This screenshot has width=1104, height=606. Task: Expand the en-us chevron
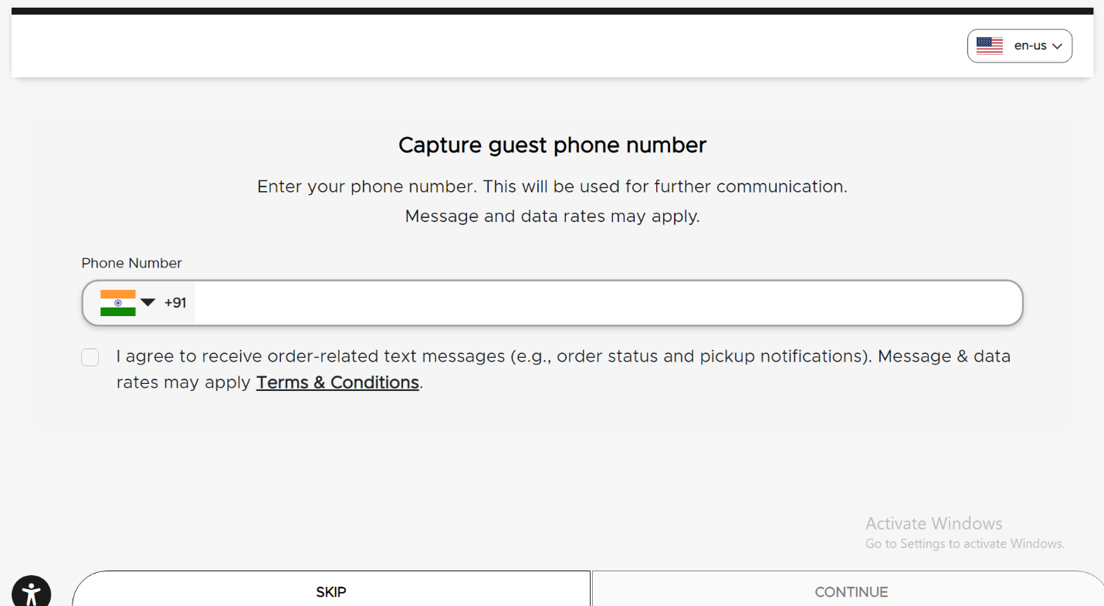click(1057, 46)
